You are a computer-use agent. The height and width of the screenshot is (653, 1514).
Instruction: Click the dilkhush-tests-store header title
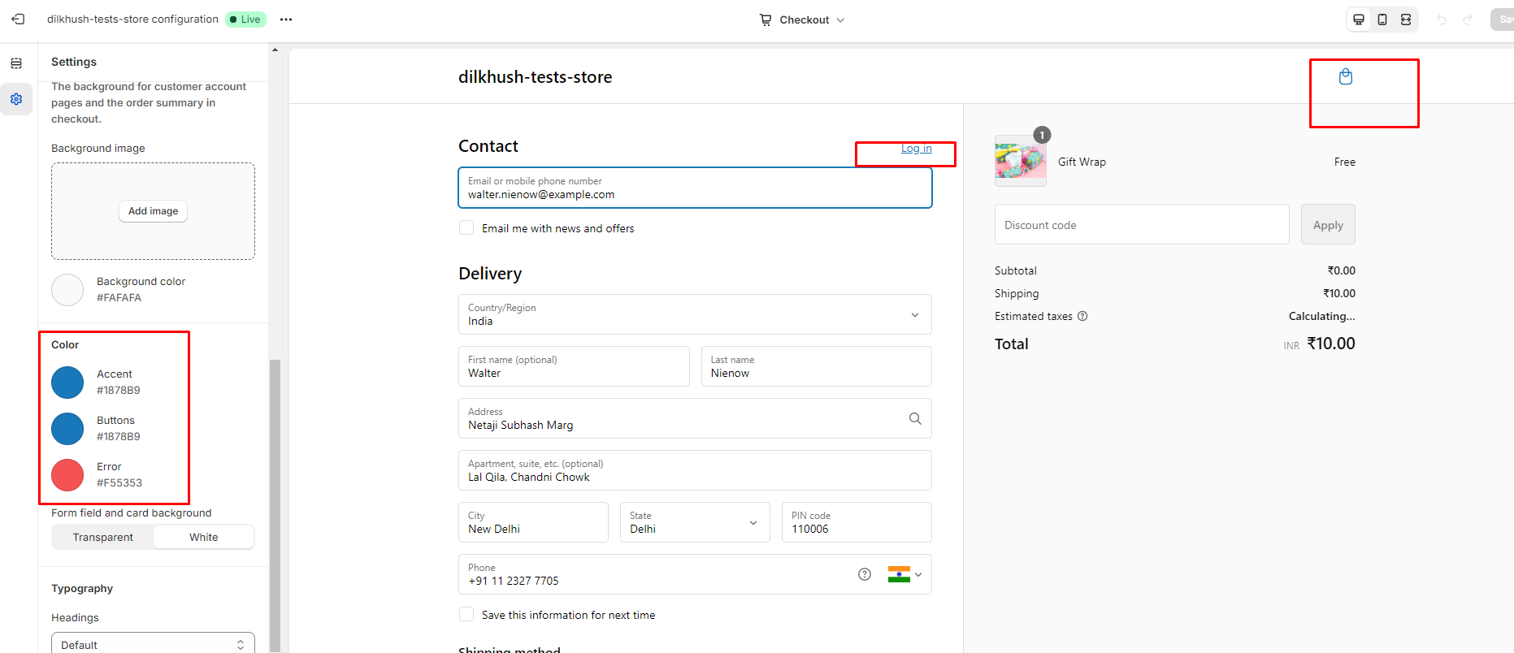pyautogui.click(x=536, y=77)
